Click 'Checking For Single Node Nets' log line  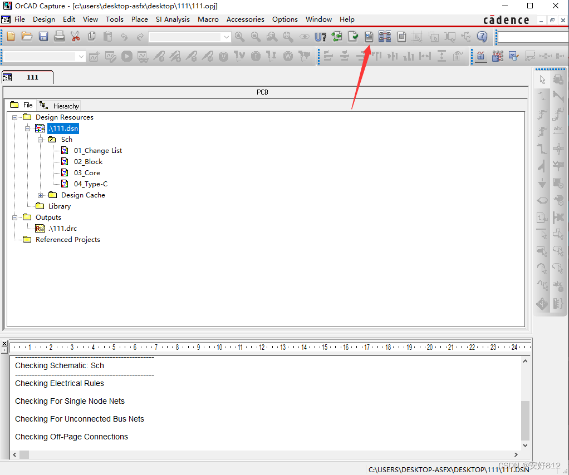point(70,401)
